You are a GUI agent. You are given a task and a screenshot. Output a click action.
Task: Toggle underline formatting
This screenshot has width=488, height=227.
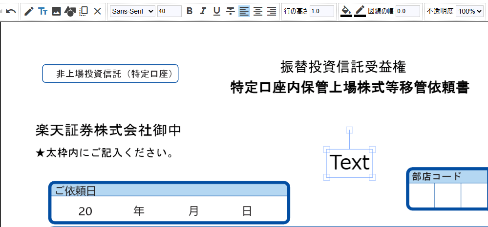coord(217,11)
